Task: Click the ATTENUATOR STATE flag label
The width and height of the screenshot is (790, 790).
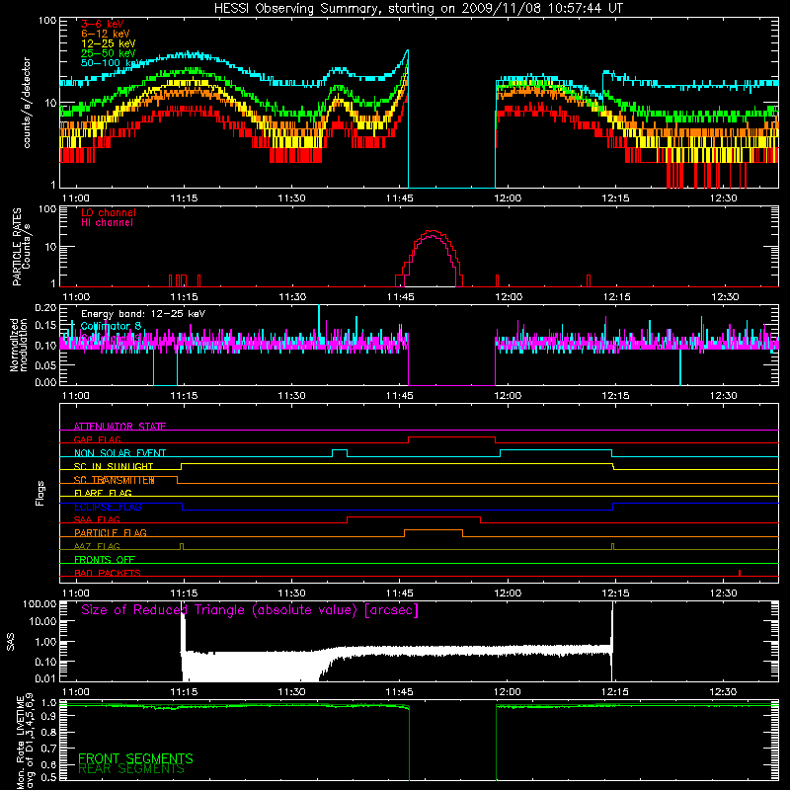Action: click(x=119, y=427)
